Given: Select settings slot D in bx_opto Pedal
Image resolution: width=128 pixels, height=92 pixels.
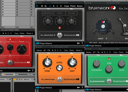Looking at the screenshot, I should point(11,33).
